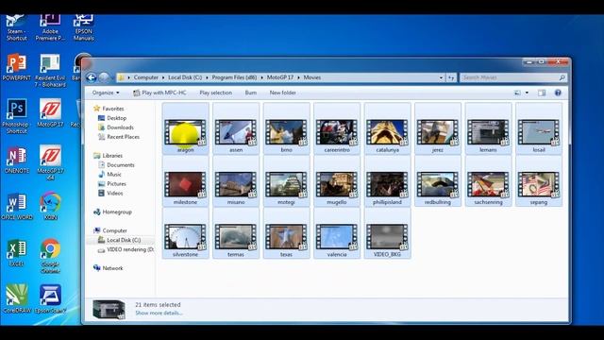
Task: Select the POWERPNT desktop shortcut
Action: pyautogui.click(x=17, y=67)
